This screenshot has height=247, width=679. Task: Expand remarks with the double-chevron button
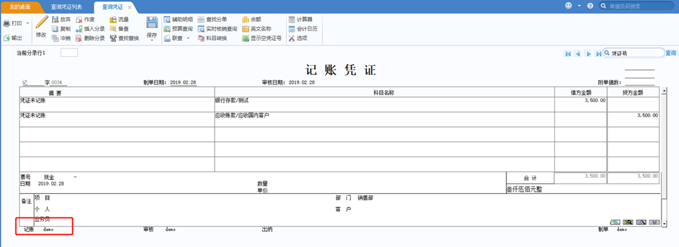654,222
